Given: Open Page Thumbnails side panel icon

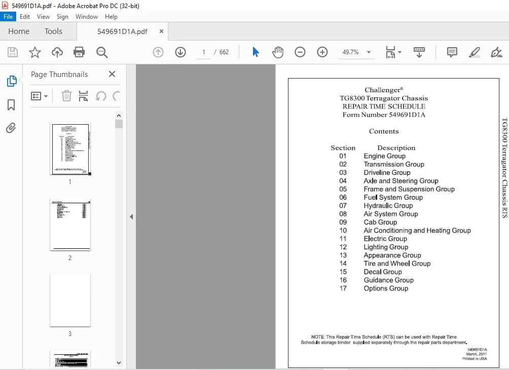Looking at the screenshot, I should click(11, 81).
